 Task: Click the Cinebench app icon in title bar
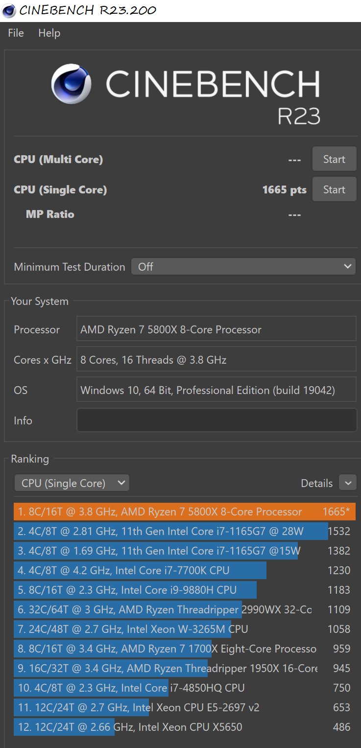9,10
